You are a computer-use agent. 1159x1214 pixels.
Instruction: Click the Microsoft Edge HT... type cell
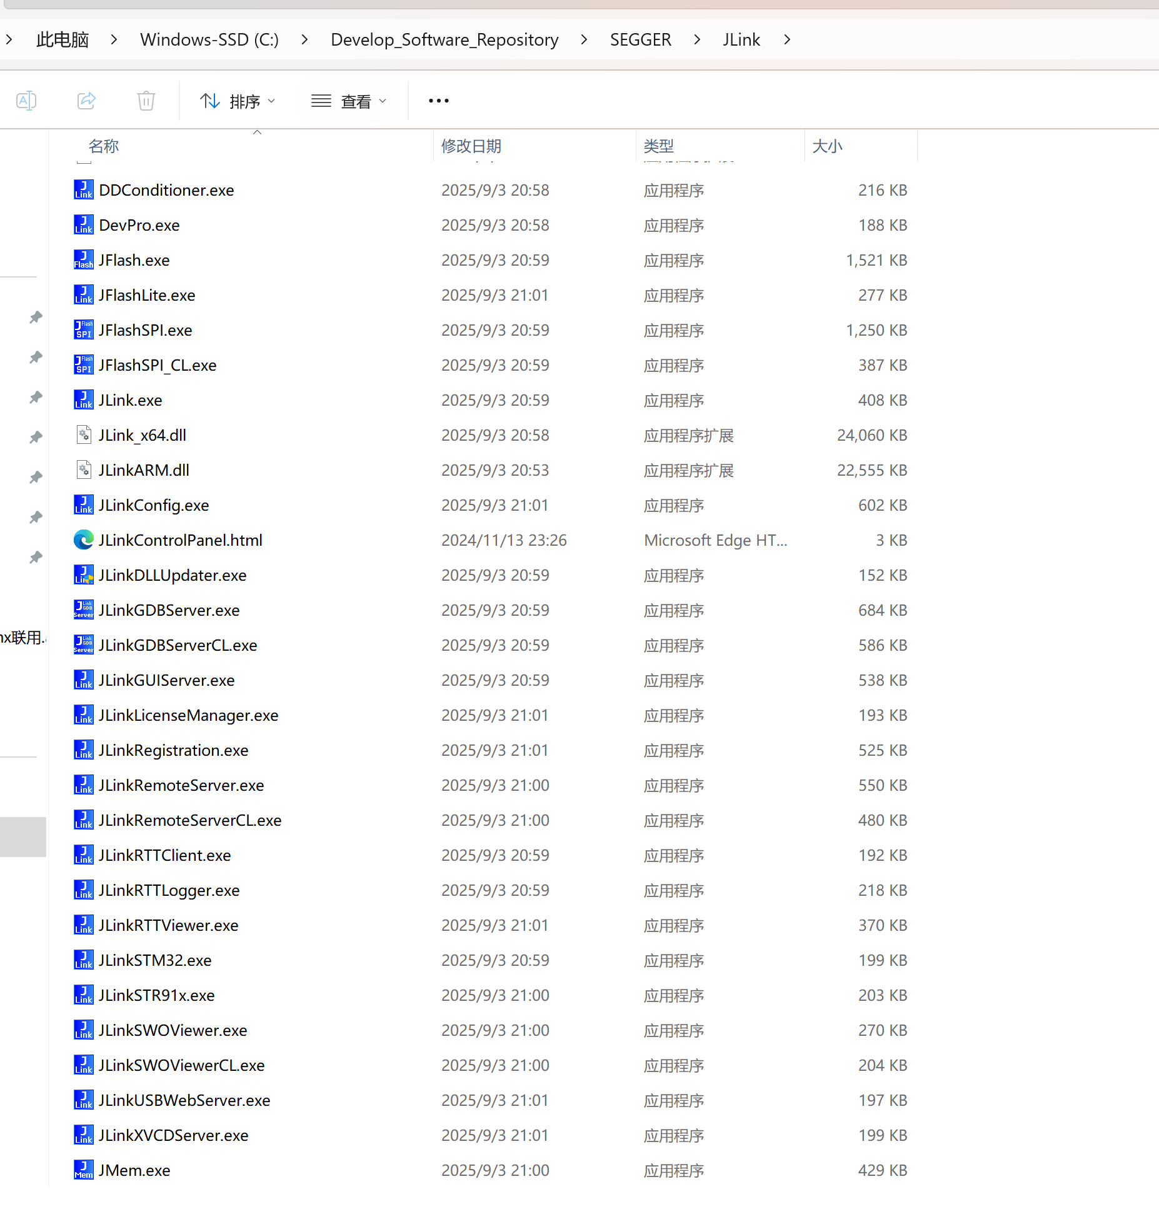(716, 540)
